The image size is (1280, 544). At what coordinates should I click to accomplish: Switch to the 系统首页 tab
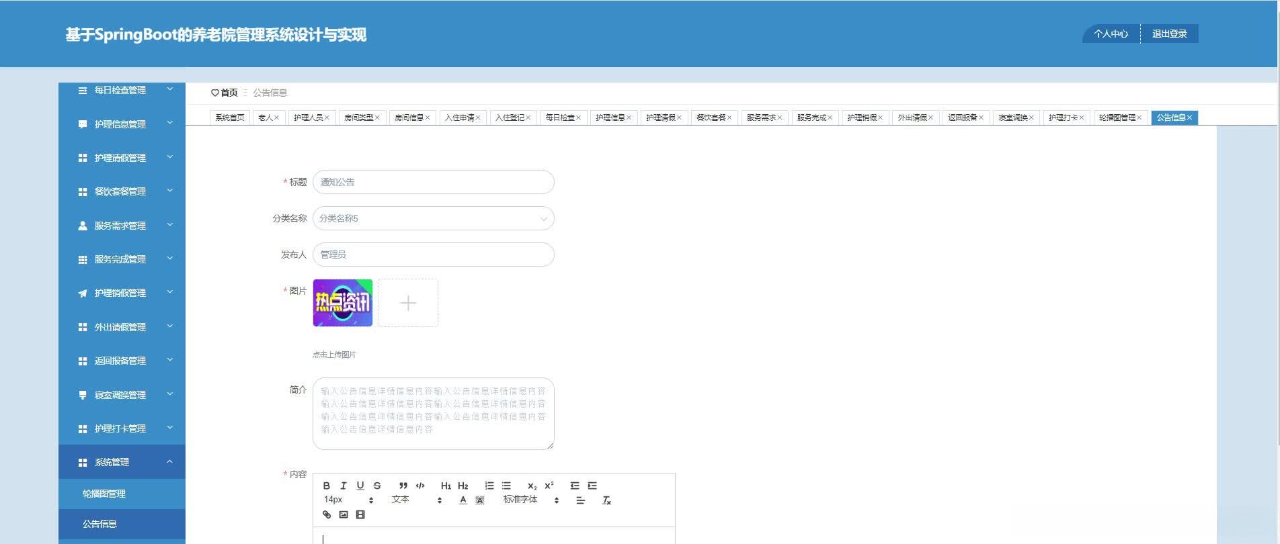(230, 118)
